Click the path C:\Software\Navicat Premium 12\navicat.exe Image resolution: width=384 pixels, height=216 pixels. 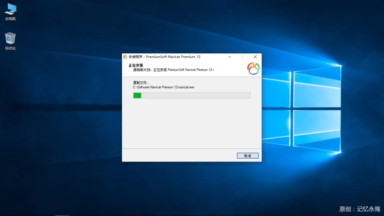coord(164,87)
